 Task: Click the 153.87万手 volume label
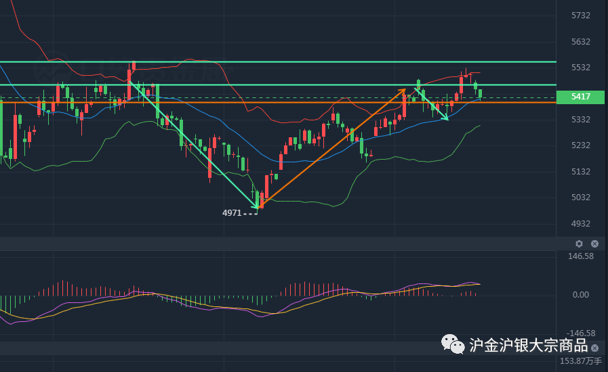point(581,361)
